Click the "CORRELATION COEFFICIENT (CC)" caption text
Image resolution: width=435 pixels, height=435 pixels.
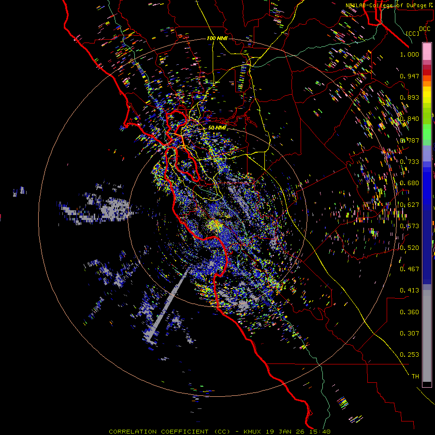[x=169, y=432]
